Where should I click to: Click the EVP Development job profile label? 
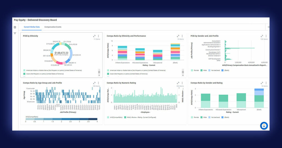[x=214, y=59]
